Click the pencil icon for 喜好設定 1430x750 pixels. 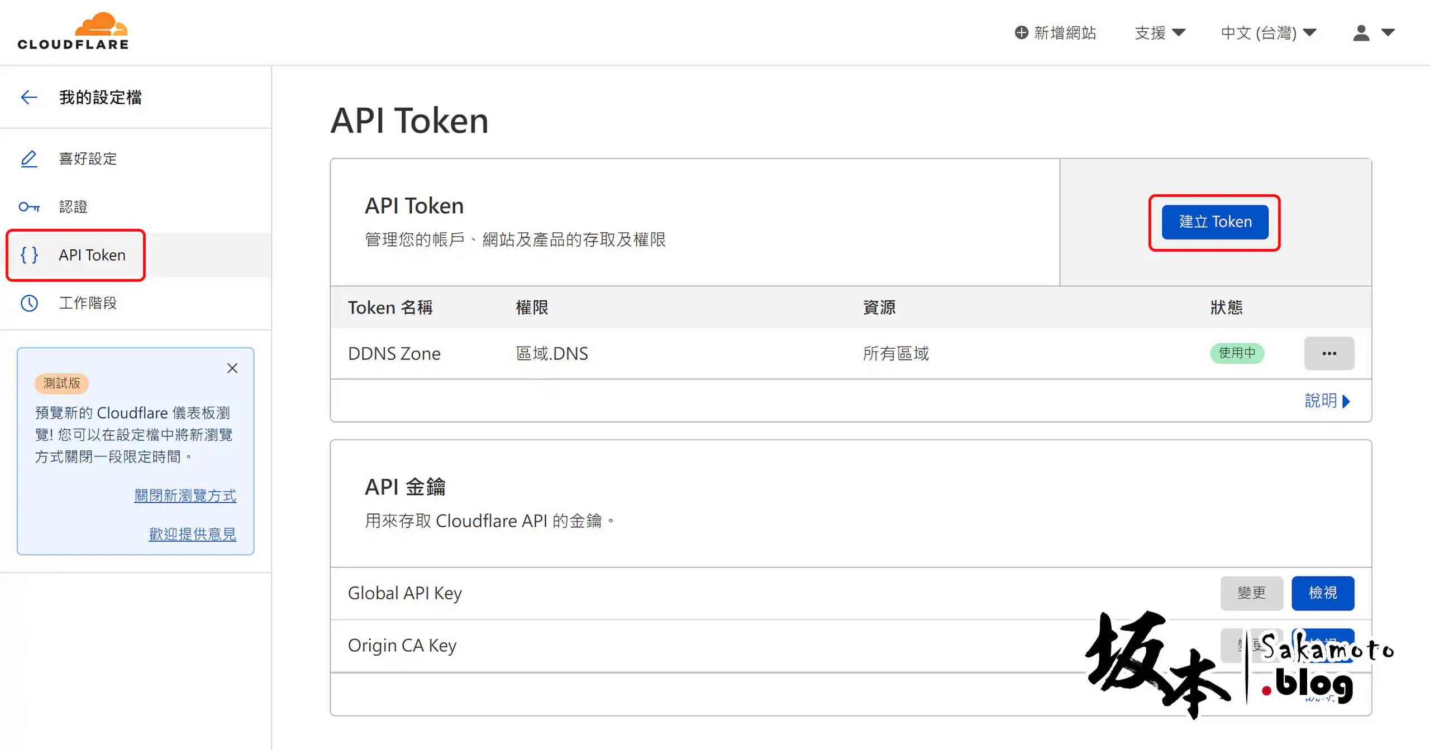click(x=29, y=159)
